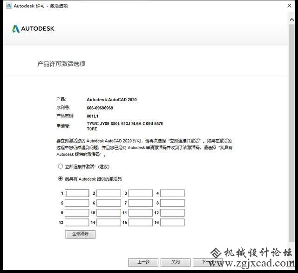
Task: Go back with the 上一步 button
Action: click(x=144, y=262)
